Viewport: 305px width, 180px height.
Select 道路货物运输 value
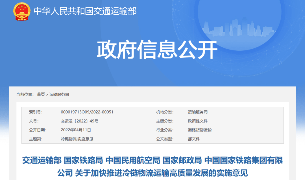click(x=200, y=130)
